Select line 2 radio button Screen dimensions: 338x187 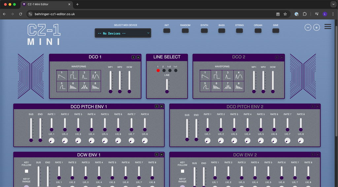coord(164,70)
